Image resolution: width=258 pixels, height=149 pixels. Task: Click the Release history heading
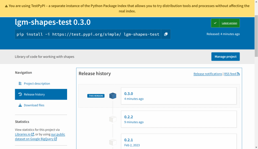coord(94,74)
